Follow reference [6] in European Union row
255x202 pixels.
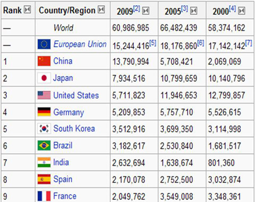click(x=201, y=43)
